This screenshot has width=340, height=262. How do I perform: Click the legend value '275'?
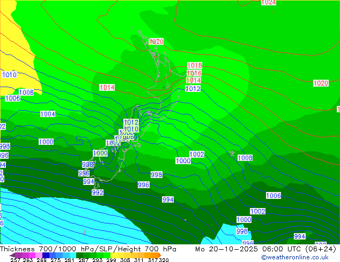(x=55, y=260)
